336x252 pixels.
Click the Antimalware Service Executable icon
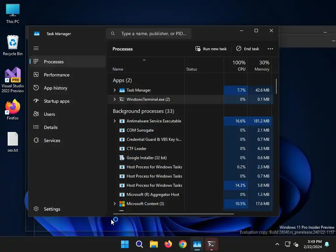(x=122, y=121)
